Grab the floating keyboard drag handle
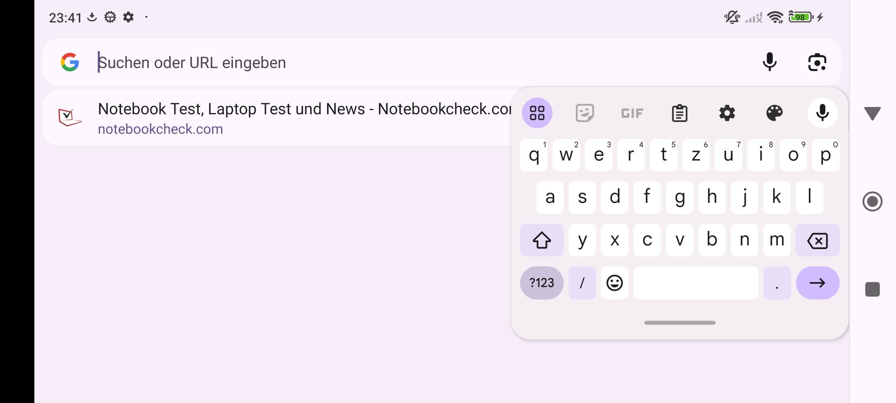 [679, 323]
